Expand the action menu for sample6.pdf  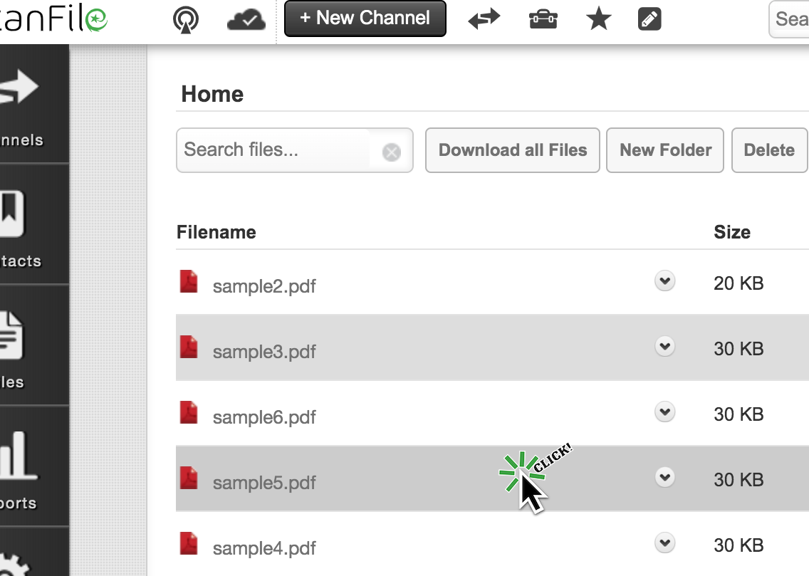pyautogui.click(x=664, y=412)
